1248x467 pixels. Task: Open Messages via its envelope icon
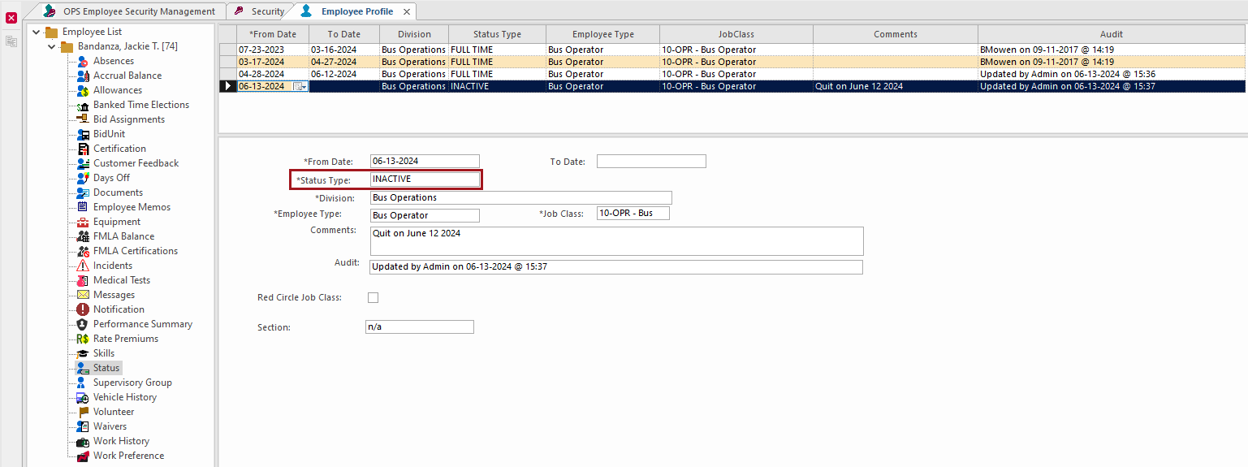83,295
